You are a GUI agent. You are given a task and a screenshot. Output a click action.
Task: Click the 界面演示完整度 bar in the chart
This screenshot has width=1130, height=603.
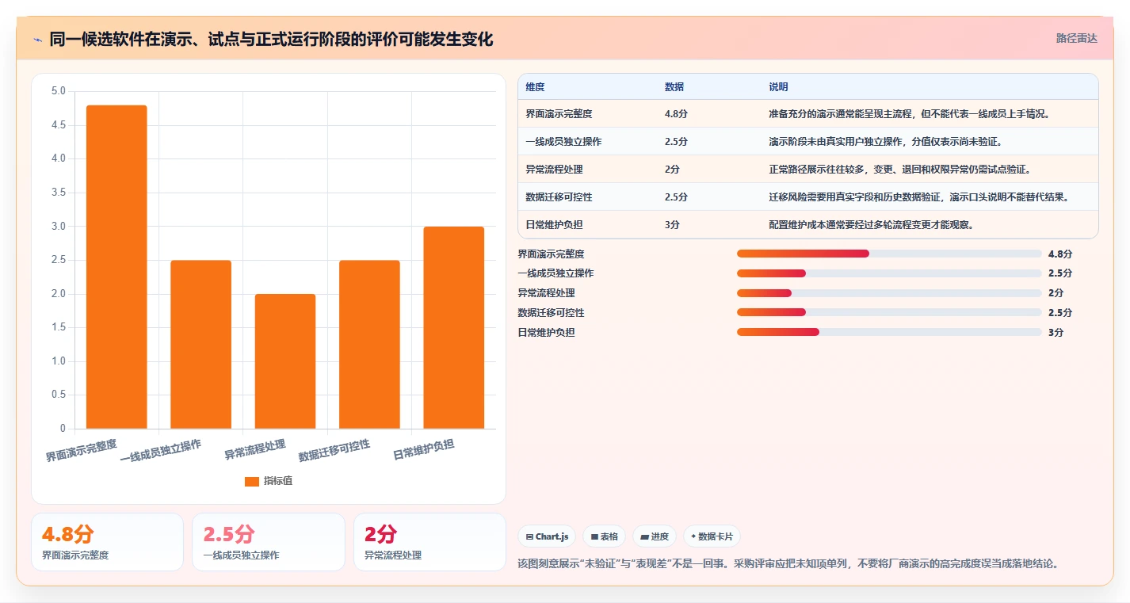[x=116, y=267]
